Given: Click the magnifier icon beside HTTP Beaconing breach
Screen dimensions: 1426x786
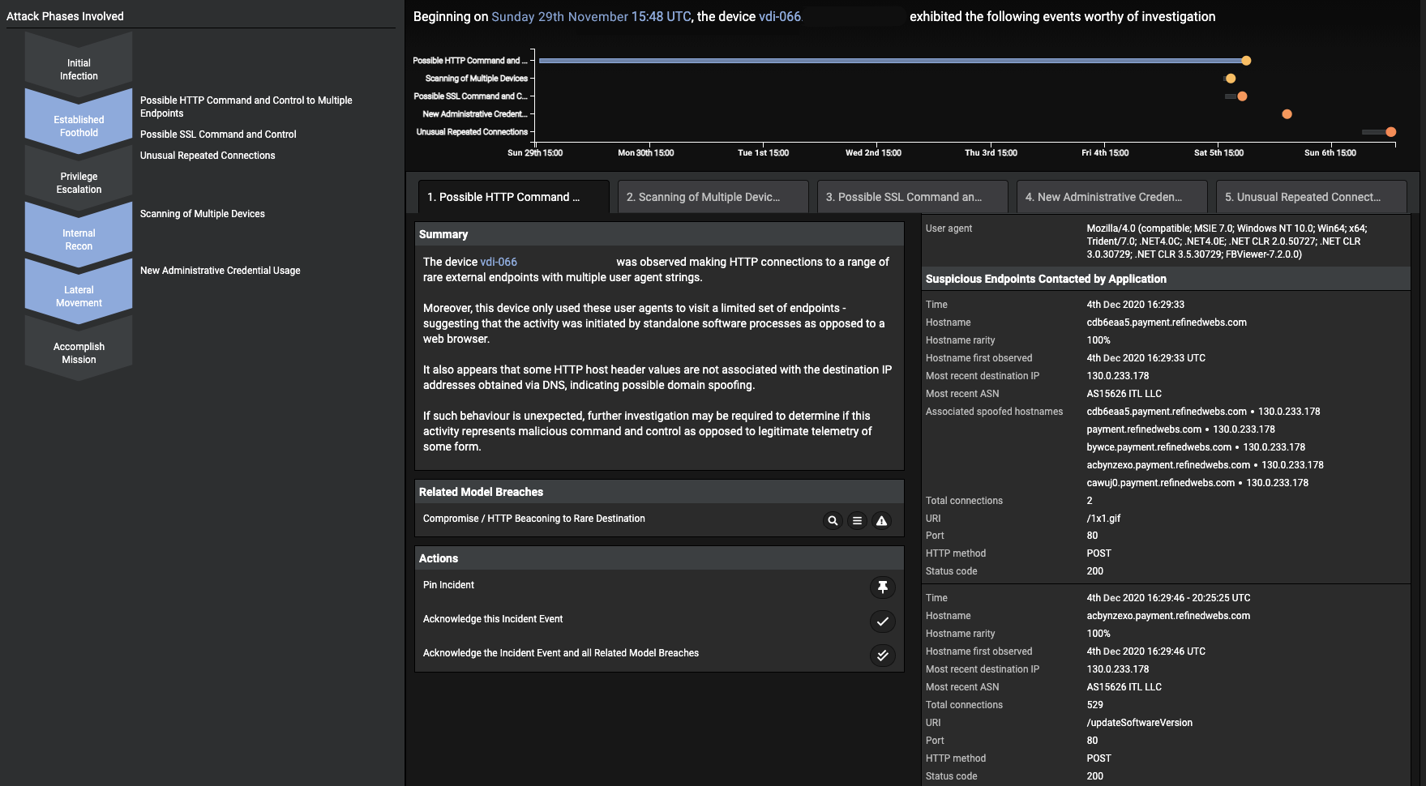Looking at the screenshot, I should pos(833,521).
